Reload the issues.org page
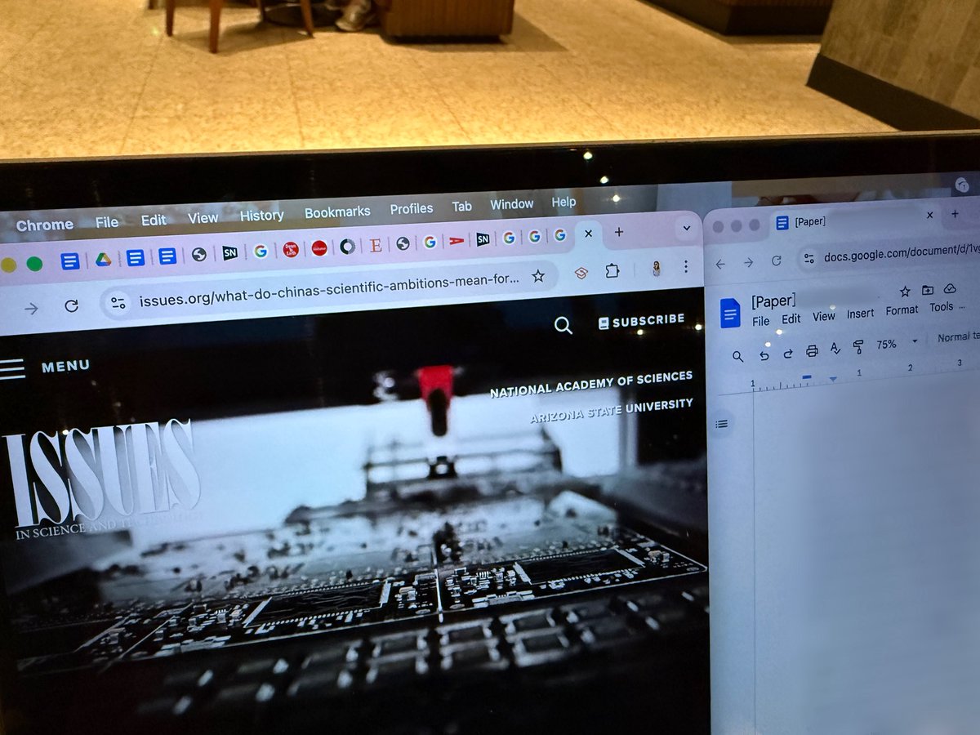The height and width of the screenshot is (735, 980). click(x=71, y=305)
